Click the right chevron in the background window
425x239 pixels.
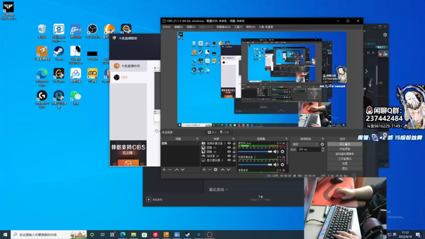(366, 71)
